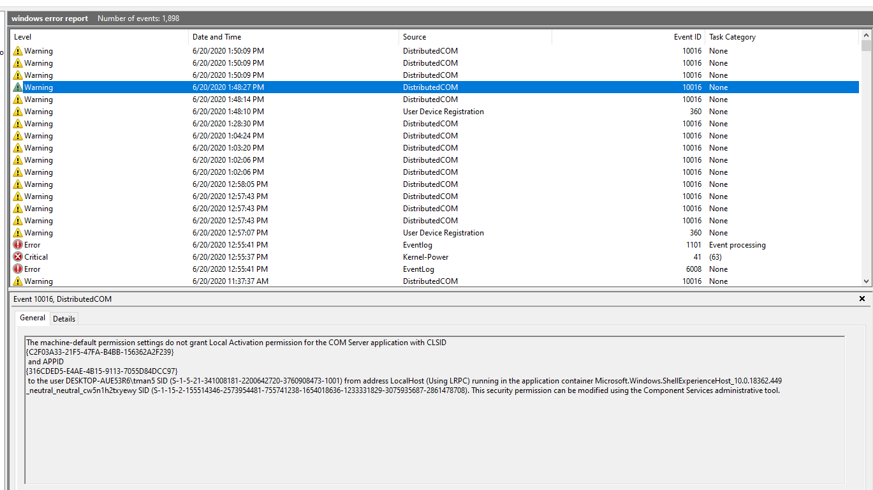Sort events by the Task Category header
This screenshot has height=490, width=873.
tap(782, 37)
